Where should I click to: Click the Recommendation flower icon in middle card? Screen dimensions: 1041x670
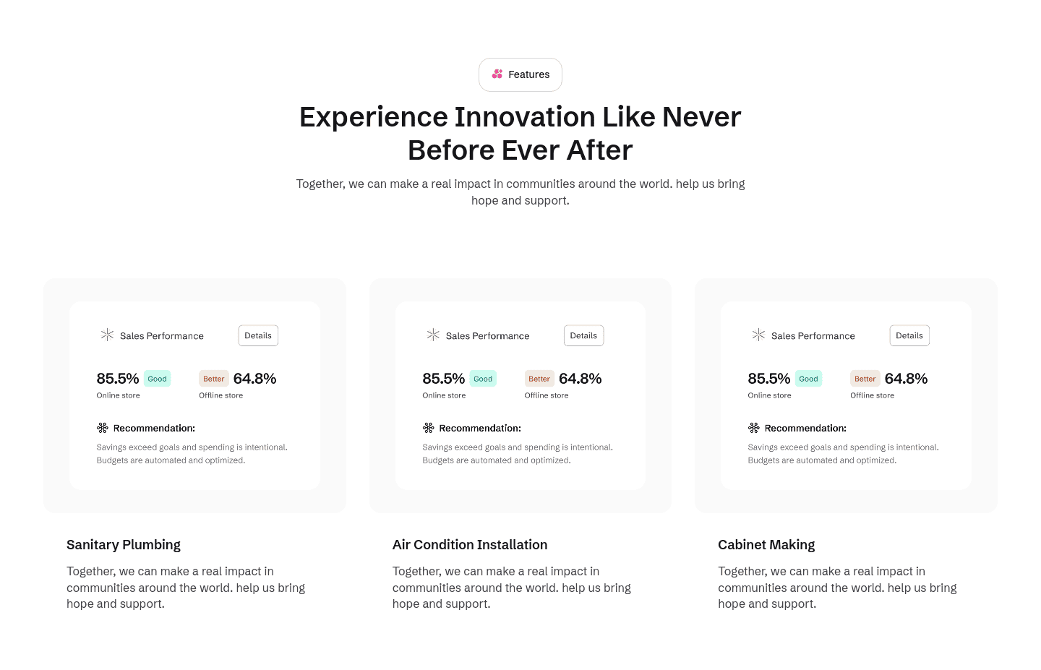click(429, 428)
